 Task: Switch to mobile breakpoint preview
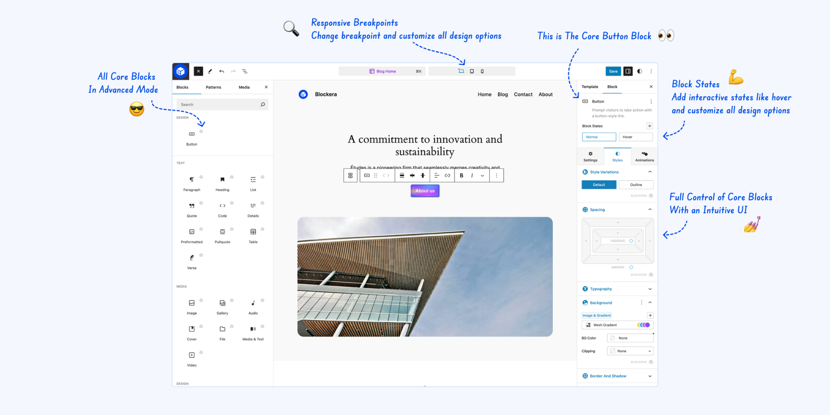tap(482, 72)
